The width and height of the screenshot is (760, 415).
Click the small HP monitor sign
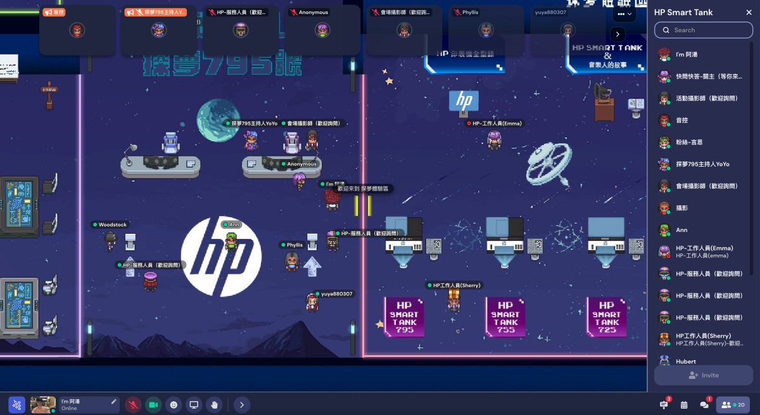(464, 102)
